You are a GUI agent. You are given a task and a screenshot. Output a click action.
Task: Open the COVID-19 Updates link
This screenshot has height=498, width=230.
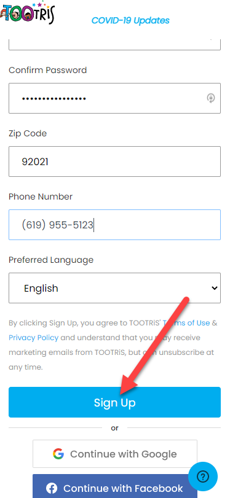click(130, 20)
